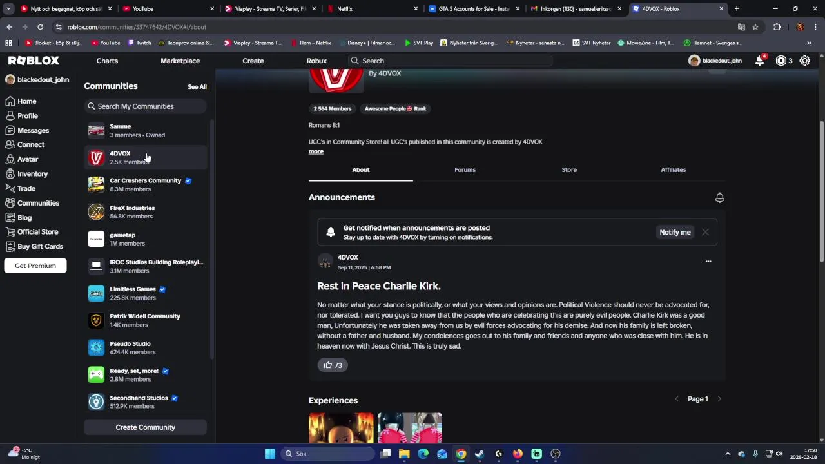Reload the browser page
The width and height of the screenshot is (825, 464).
coord(40,27)
